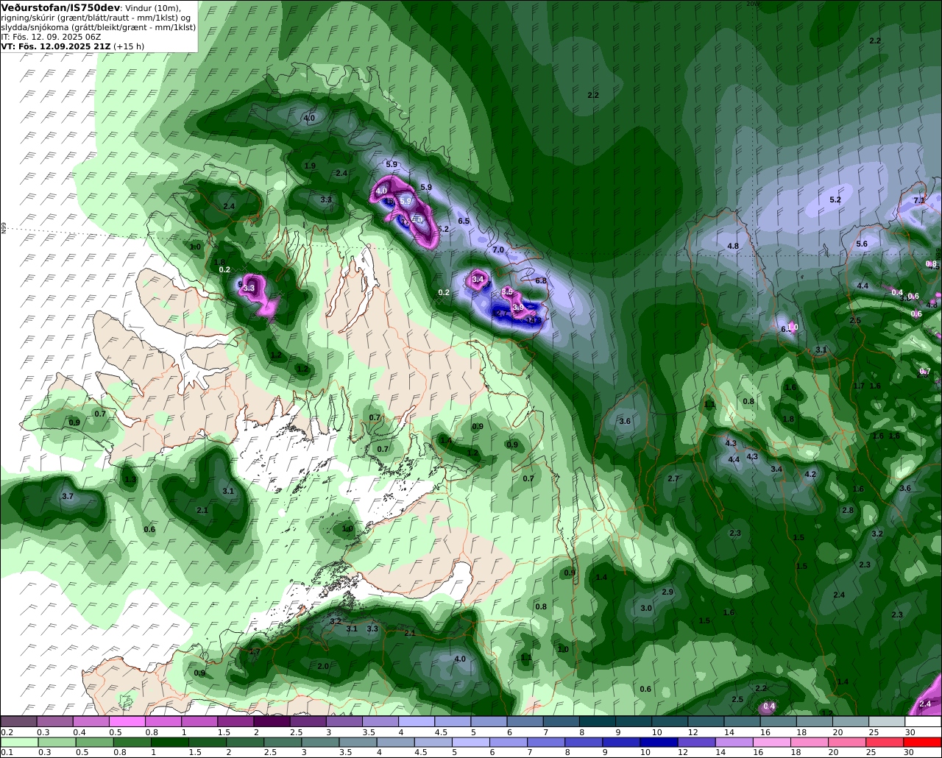Pick the darkest purple swatch labeled 2

[x=272, y=721]
